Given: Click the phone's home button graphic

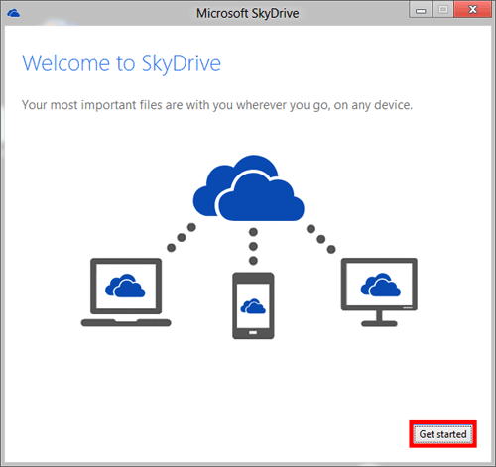Looking at the screenshot, I should (253, 332).
